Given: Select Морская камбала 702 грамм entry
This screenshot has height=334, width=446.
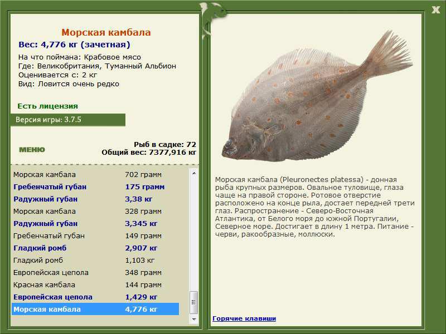Looking at the screenshot, I should [95, 175].
